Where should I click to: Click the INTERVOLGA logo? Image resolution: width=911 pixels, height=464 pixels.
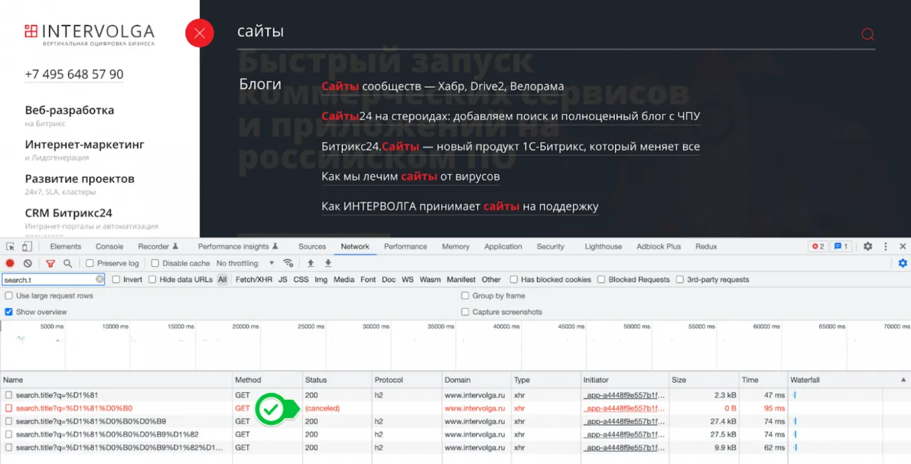pyautogui.click(x=90, y=34)
